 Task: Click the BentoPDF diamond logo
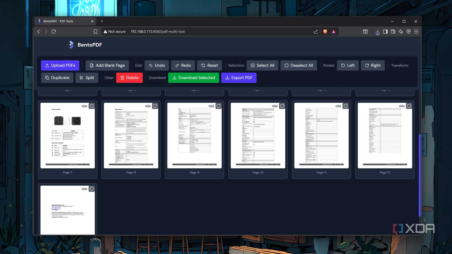(71, 45)
